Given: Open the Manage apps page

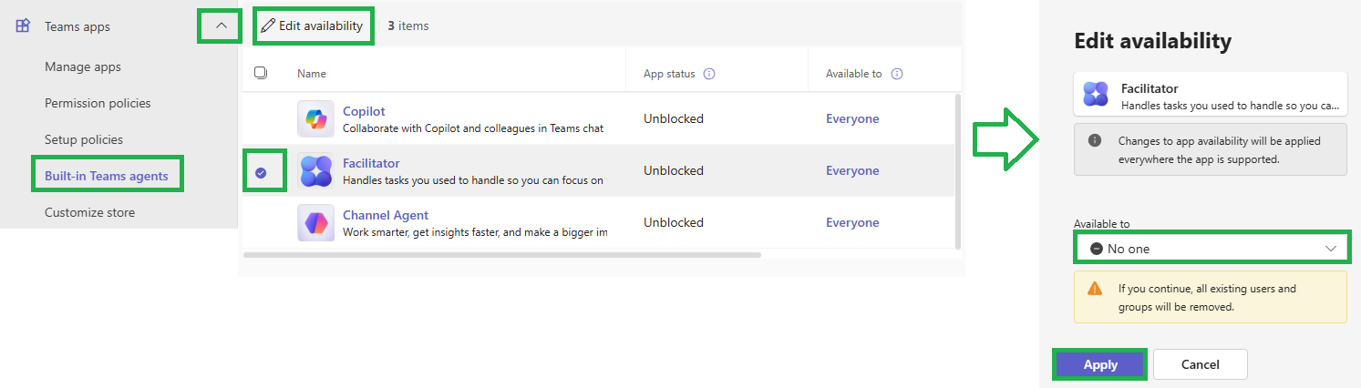Looking at the screenshot, I should click(x=83, y=66).
